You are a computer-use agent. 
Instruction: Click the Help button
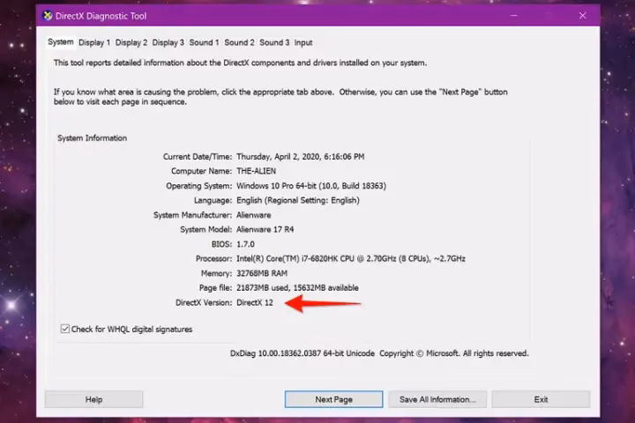click(x=93, y=399)
